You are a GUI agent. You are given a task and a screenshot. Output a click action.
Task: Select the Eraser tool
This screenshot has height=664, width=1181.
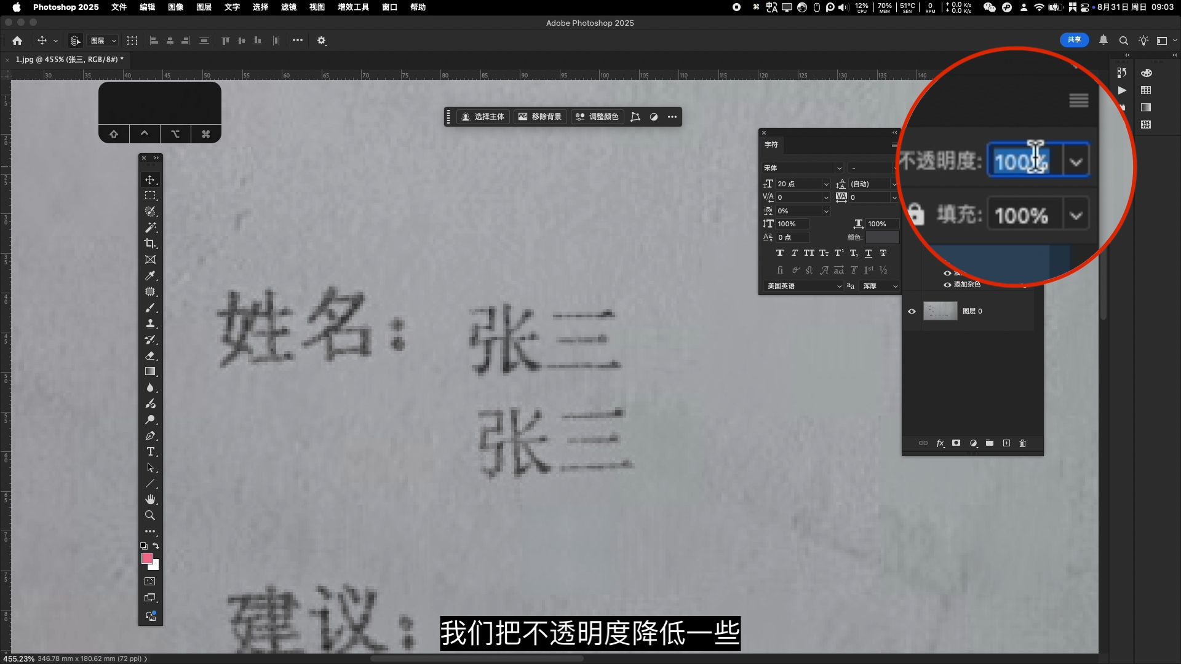(150, 355)
